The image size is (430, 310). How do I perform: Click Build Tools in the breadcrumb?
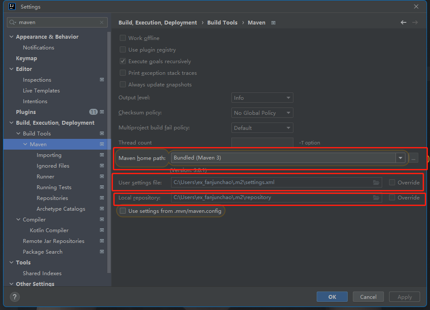[222, 23]
